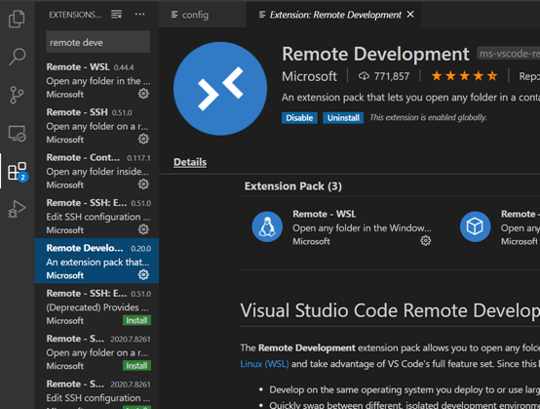The width and height of the screenshot is (540, 409).
Task: Select Remote - SSH 0.51.0 list entry
Action: point(96,126)
